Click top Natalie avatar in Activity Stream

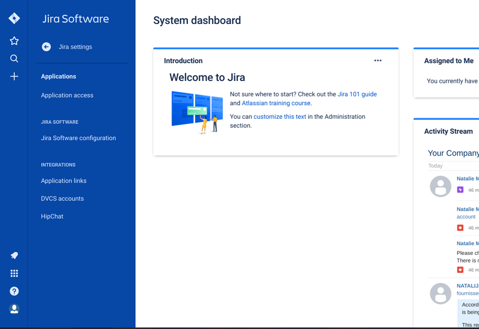point(441,186)
